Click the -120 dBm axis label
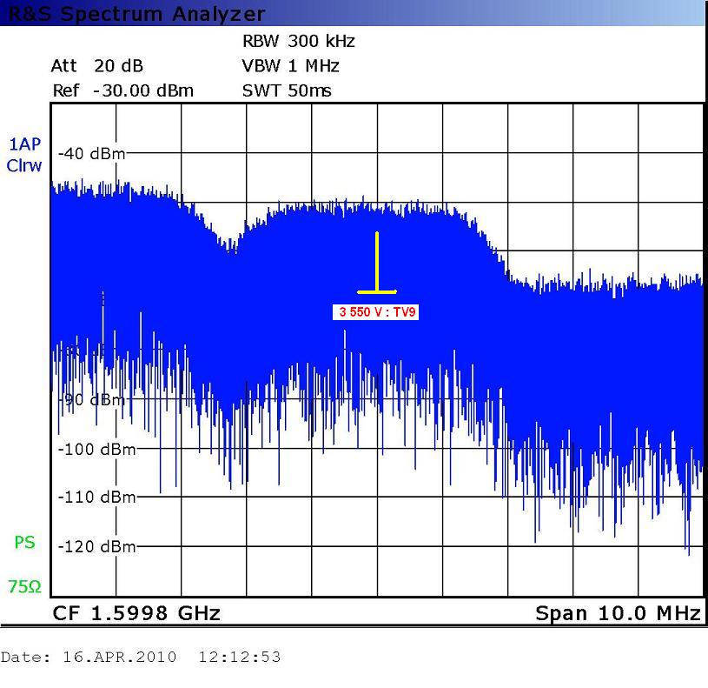This screenshot has height=688, width=708. coord(96,547)
